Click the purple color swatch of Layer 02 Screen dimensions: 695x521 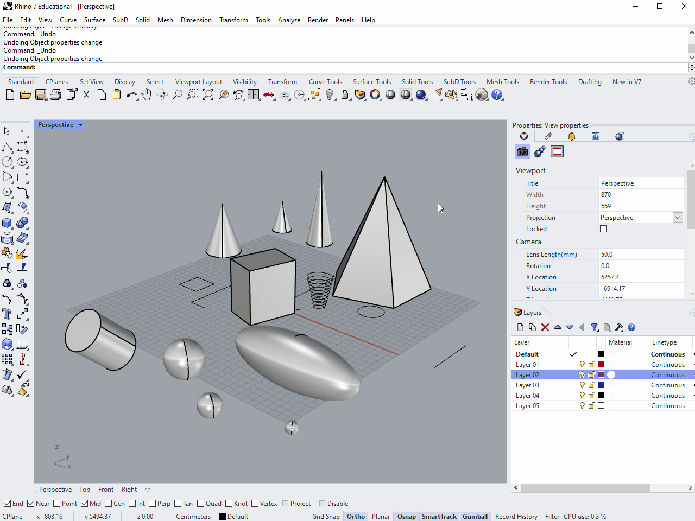(x=601, y=375)
